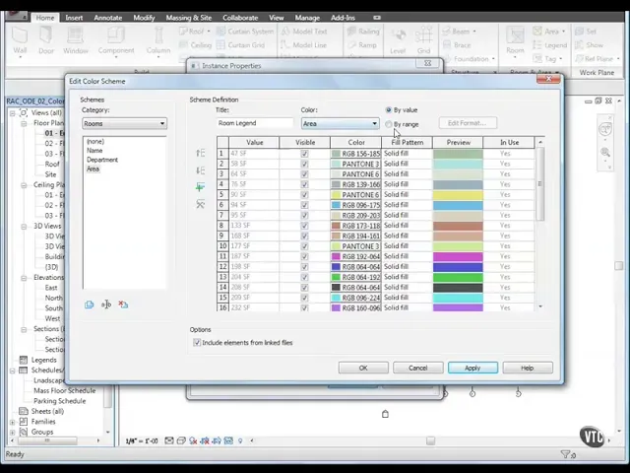Open the Color dropdown showing Area

[340, 124]
